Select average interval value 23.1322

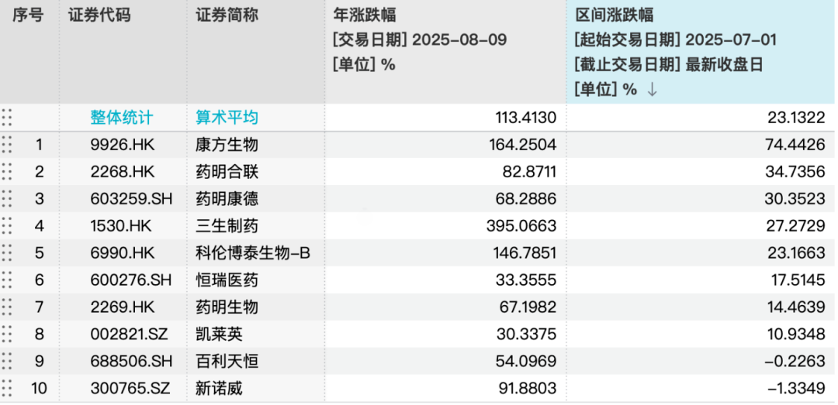(x=796, y=118)
